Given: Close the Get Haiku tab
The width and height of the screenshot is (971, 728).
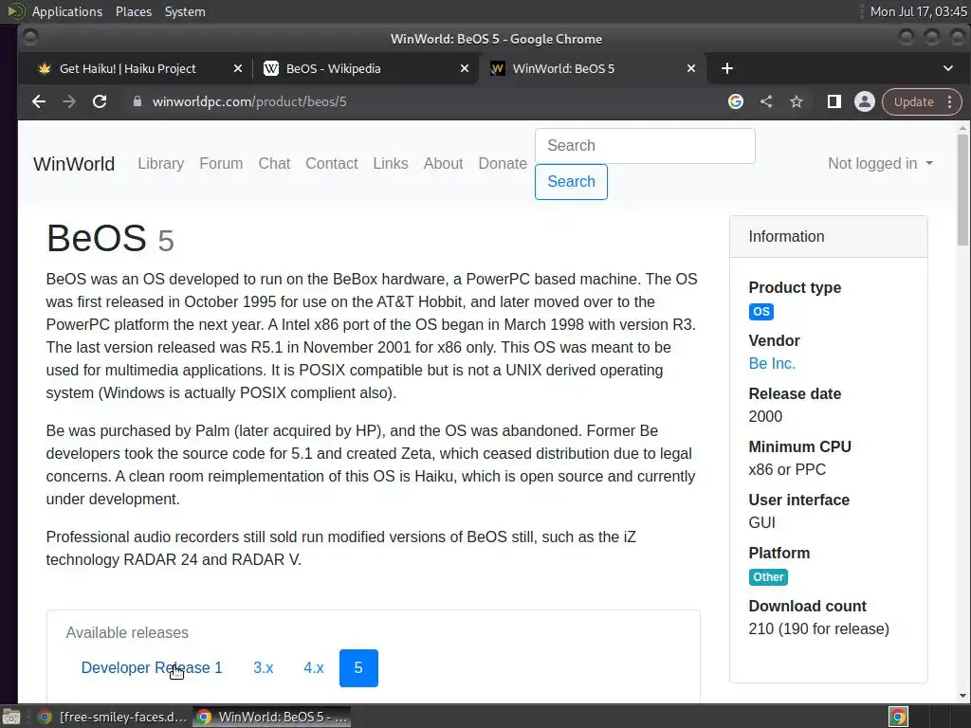Looking at the screenshot, I should pos(238,68).
